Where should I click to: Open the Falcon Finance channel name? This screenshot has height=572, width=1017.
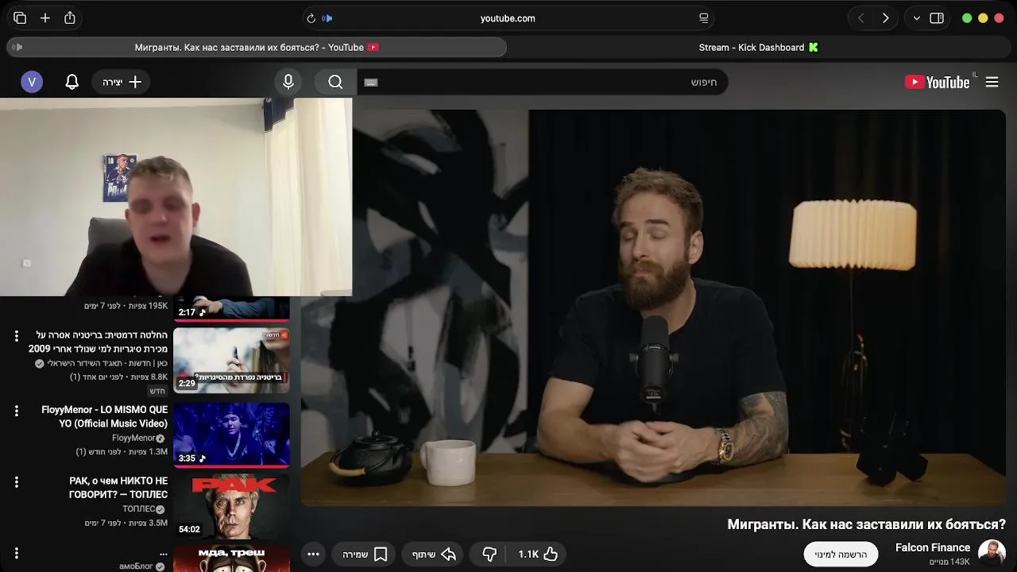coord(933,547)
